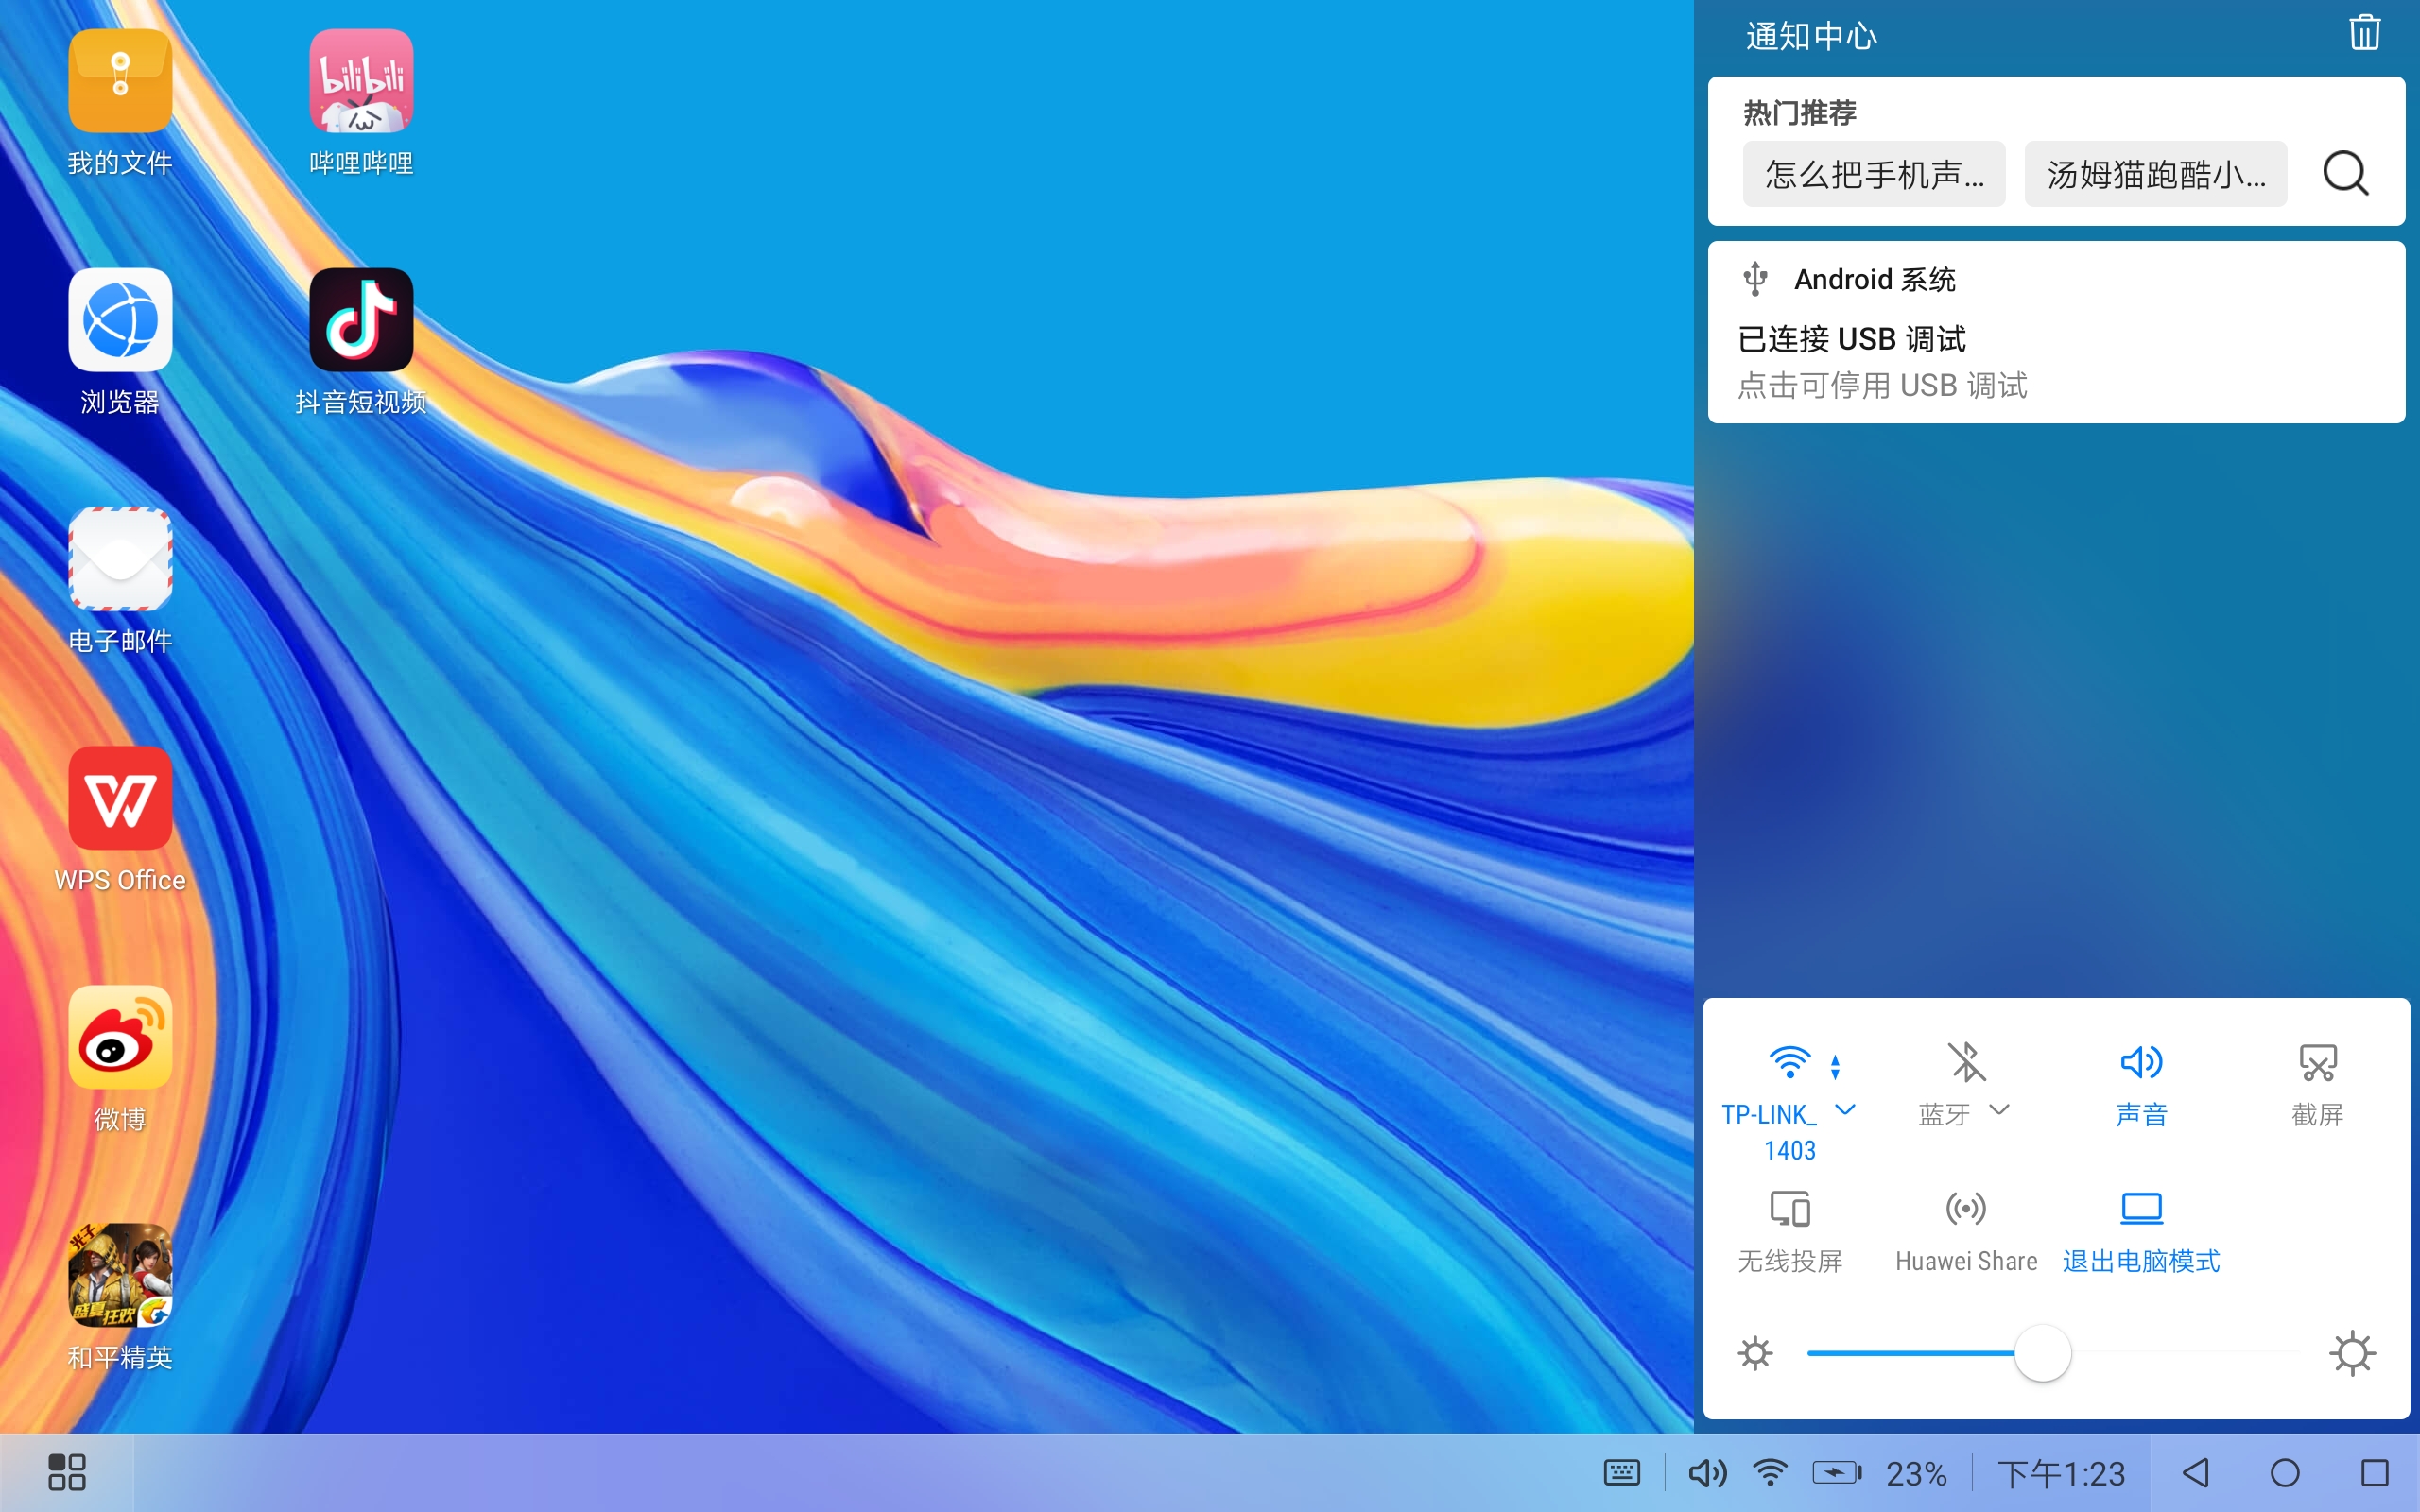Screen dimensions: 2420x1512
Task: Launch 抖音短视频 from the desktop
Action: click(x=360, y=320)
